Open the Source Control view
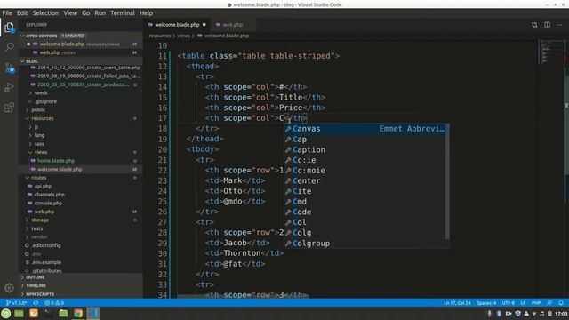 9,68
